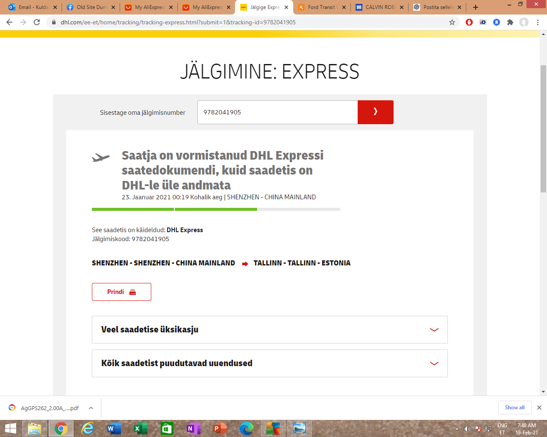Click the page vertical scrollbar
Screen dimensions: 547x437
point(543,128)
